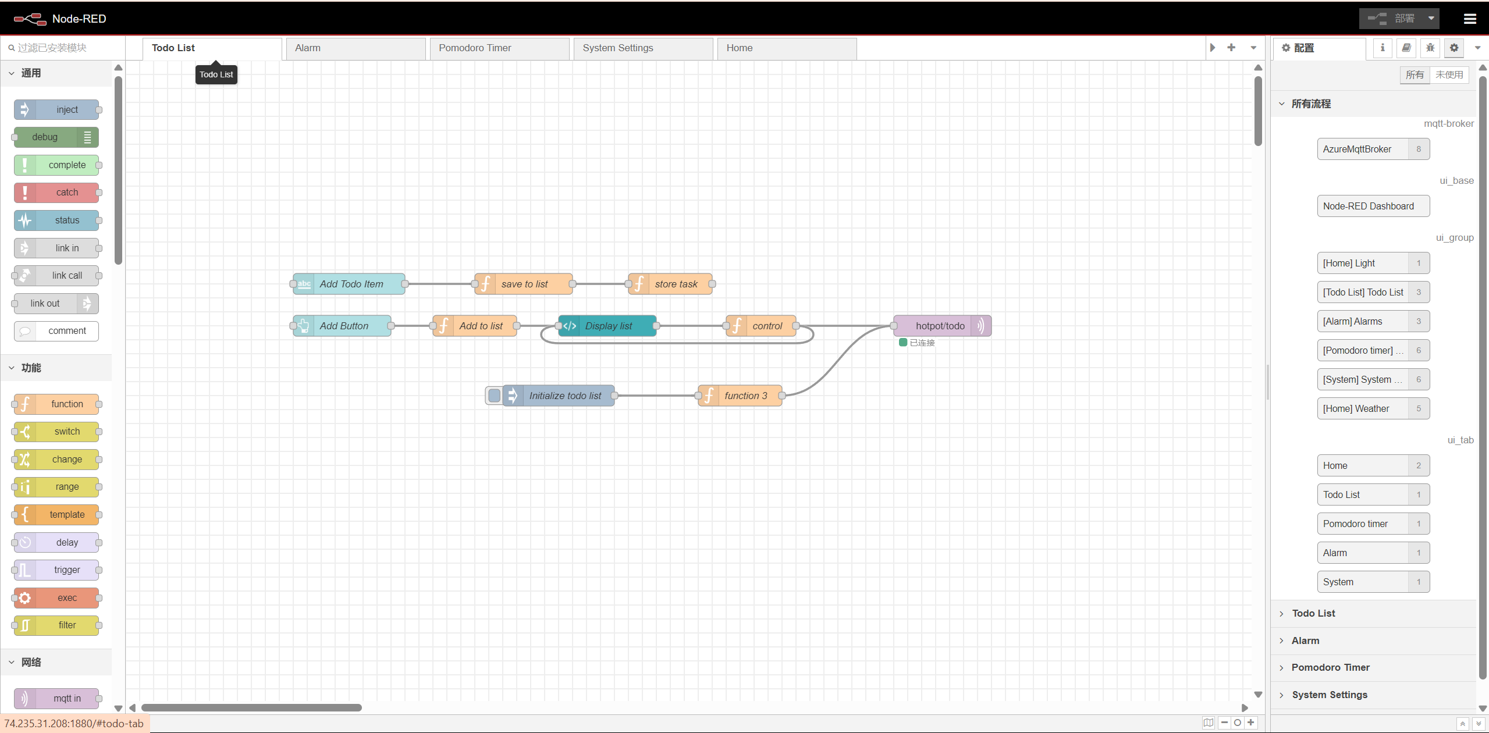The height and width of the screenshot is (733, 1489).
Task: Open the help book sidebar icon
Action: click(1406, 48)
